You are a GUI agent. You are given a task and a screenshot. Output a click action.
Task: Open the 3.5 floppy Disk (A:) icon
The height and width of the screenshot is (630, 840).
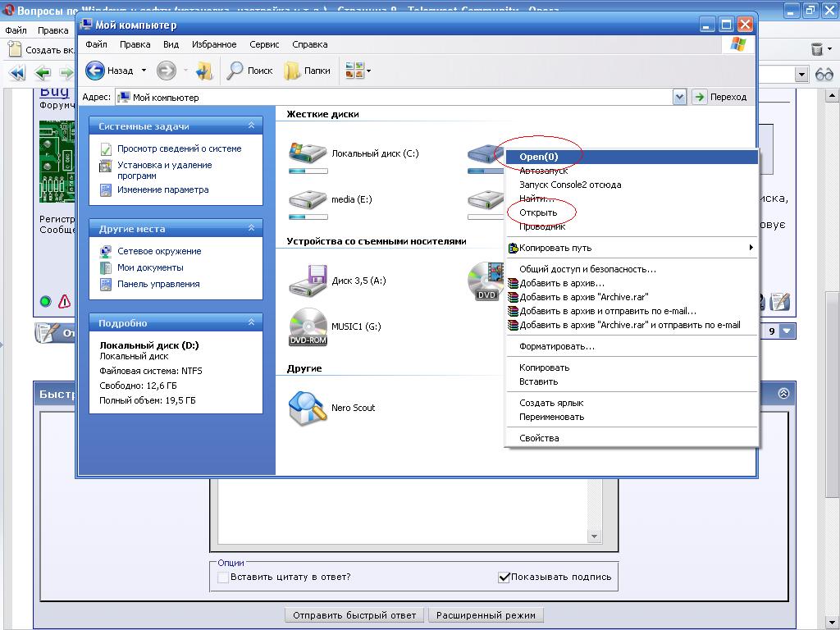[308, 281]
